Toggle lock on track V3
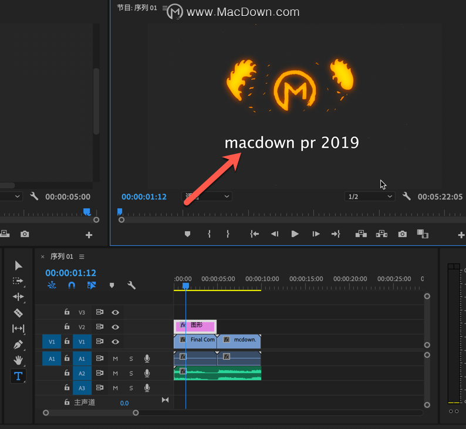 pyautogui.click(x=67, y=312)
